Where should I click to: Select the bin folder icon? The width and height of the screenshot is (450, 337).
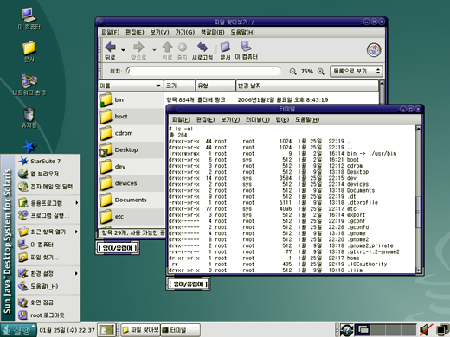(x=106, y=99)
